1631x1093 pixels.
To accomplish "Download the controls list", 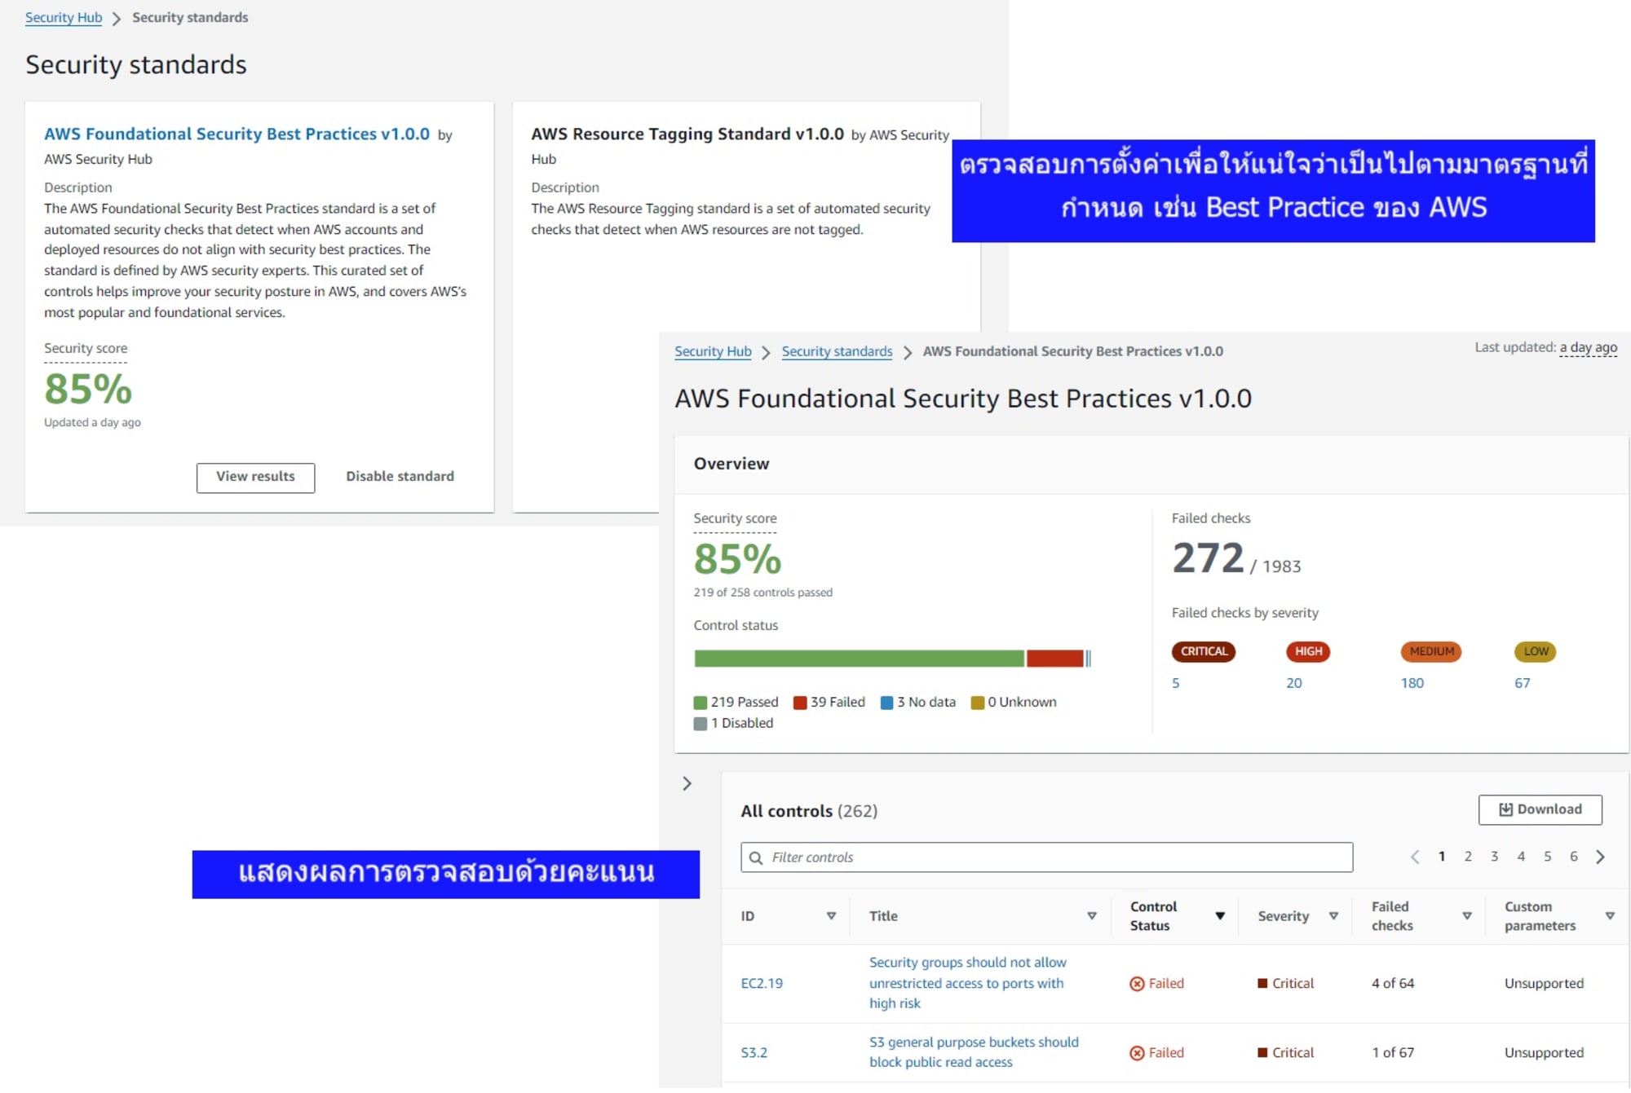I will (x=1540, y=809).
